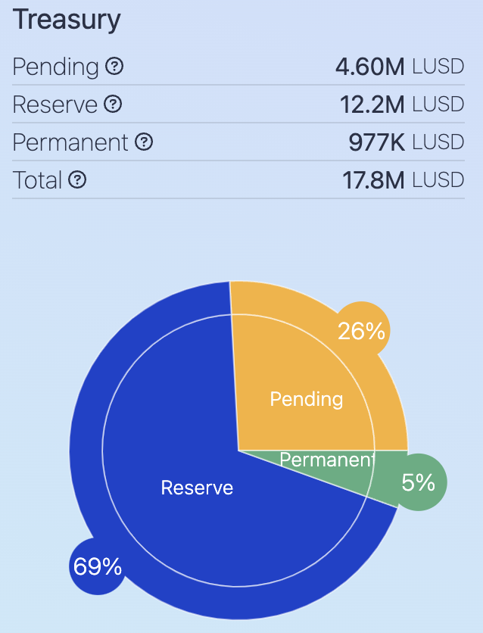The width and height of the screenshot is (483, 633).
Task: Click the 4.60M LUSD pending value
Action: [399, 67]
